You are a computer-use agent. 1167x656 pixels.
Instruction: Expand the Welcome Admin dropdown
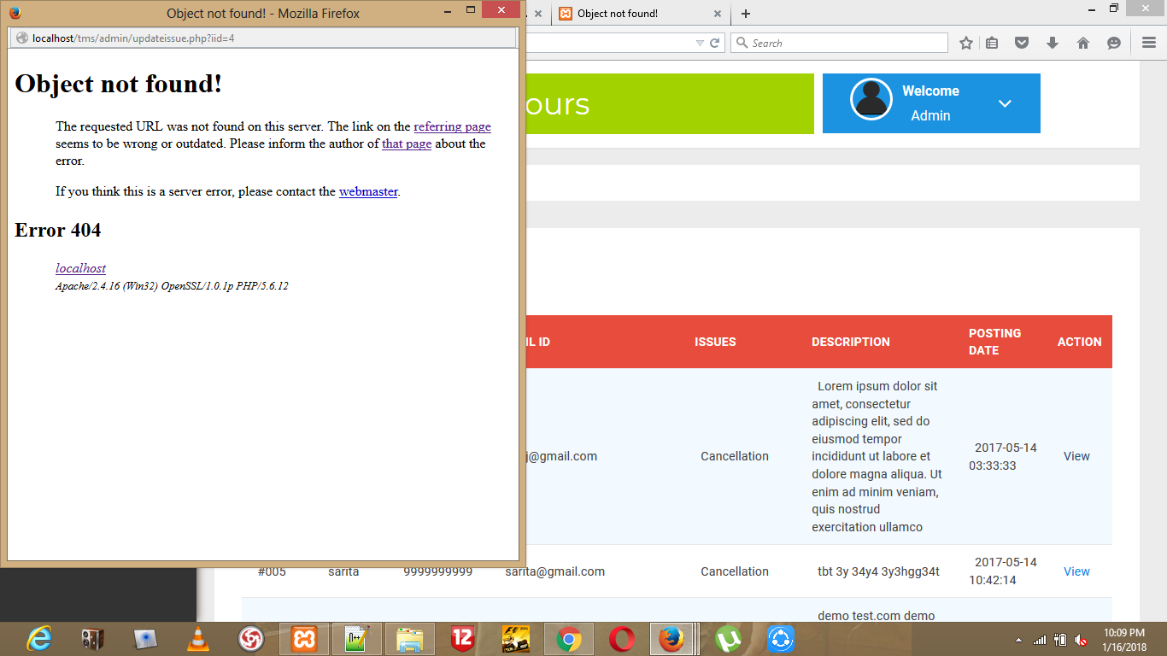pyautogui.click(x=1005, y=103)
